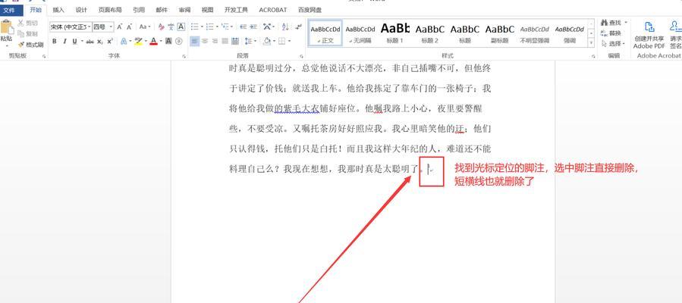The width and height of the screenshot is (682, 303).
Task: Click the Replace (替换) button
Action: [x=611, y=33]
